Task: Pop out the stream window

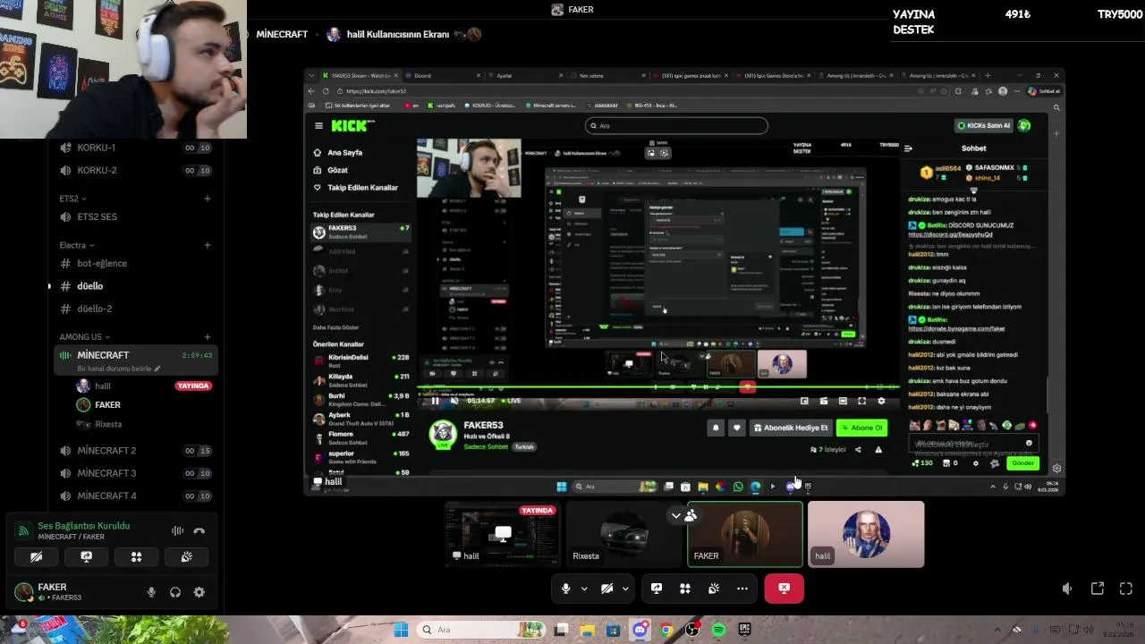Action: point(1098,589)
